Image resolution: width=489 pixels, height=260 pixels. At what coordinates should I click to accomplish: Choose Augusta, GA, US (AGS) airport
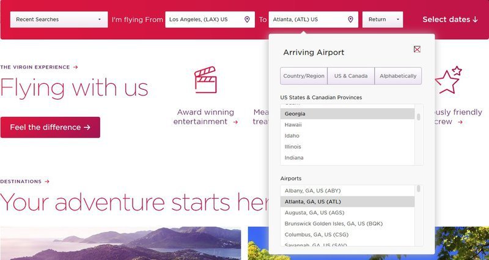coord(347,212)
